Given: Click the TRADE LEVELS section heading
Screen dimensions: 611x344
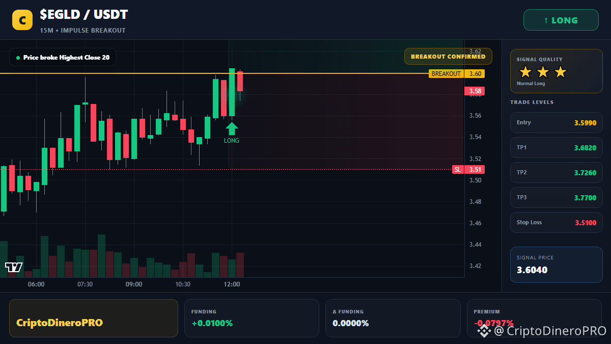Looking at the screenshot, I should (x=532, y=102).
